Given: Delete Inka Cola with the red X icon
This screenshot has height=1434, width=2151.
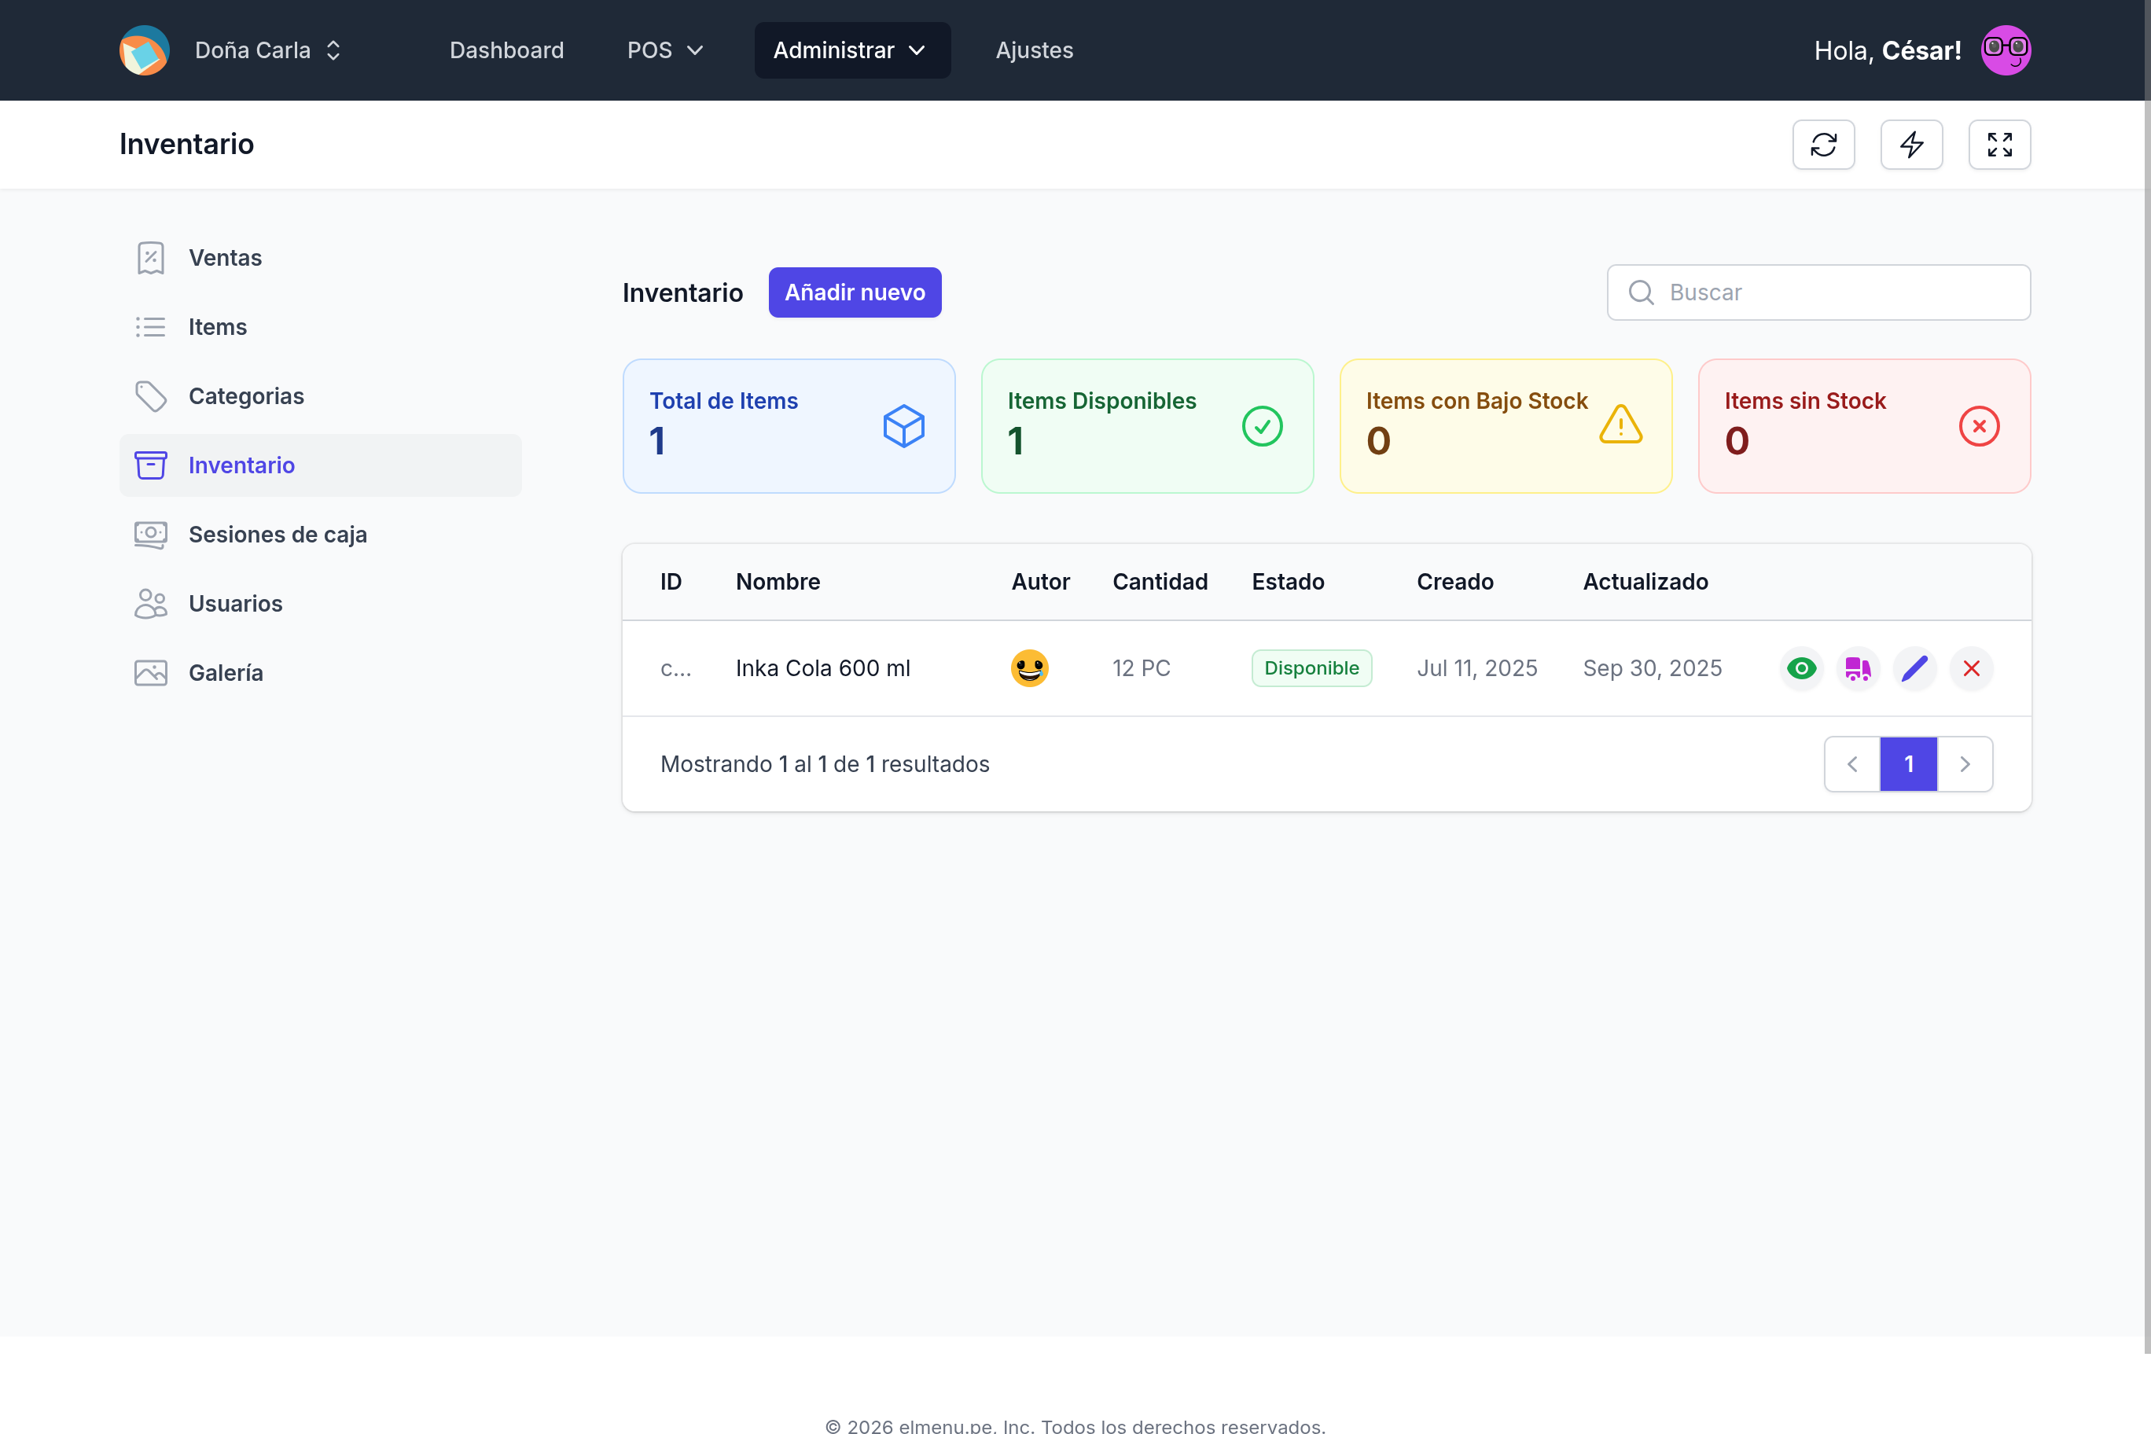Looking at the screenshot, I should (x=1971, y=668).
